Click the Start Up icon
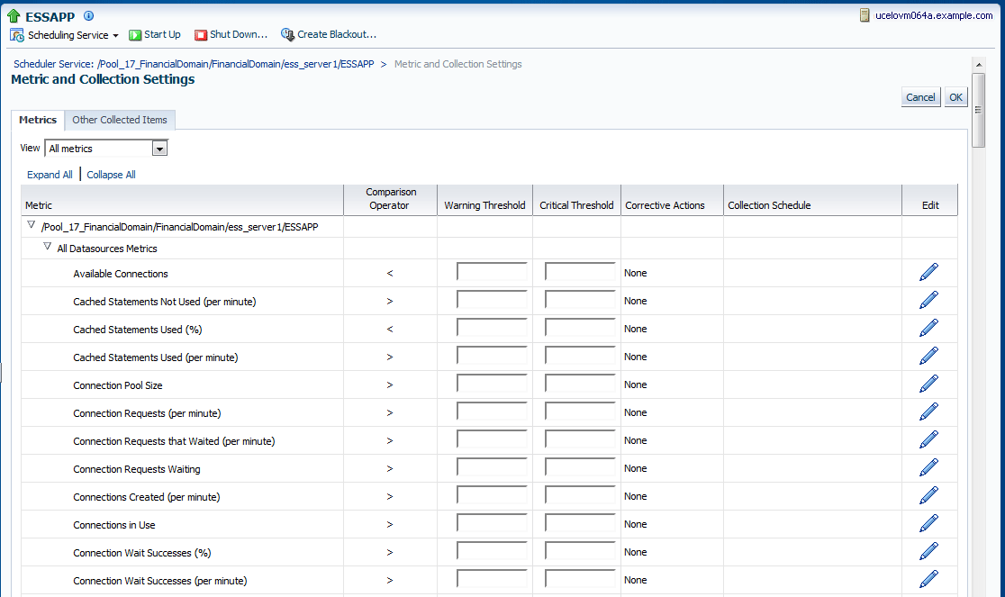Image resolution: width=1005 pixels, height=597 pixels. [x=133, y=34]
